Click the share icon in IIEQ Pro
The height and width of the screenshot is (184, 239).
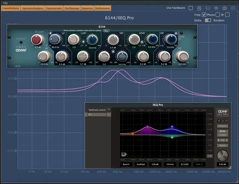click(x=219, y=121)
